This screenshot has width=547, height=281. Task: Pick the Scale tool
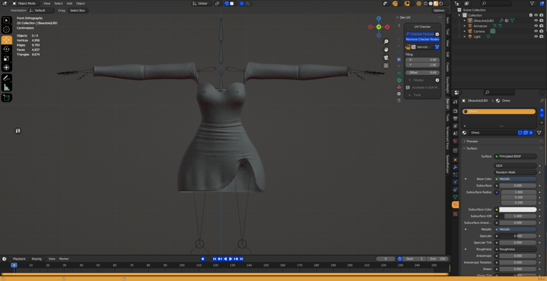point(7,58)
